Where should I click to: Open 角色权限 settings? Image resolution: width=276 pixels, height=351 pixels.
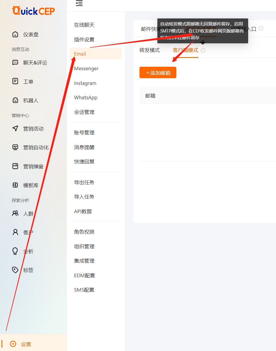84,232
